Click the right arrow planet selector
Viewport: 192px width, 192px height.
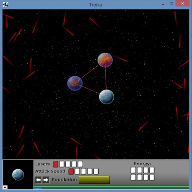point(46,180)
